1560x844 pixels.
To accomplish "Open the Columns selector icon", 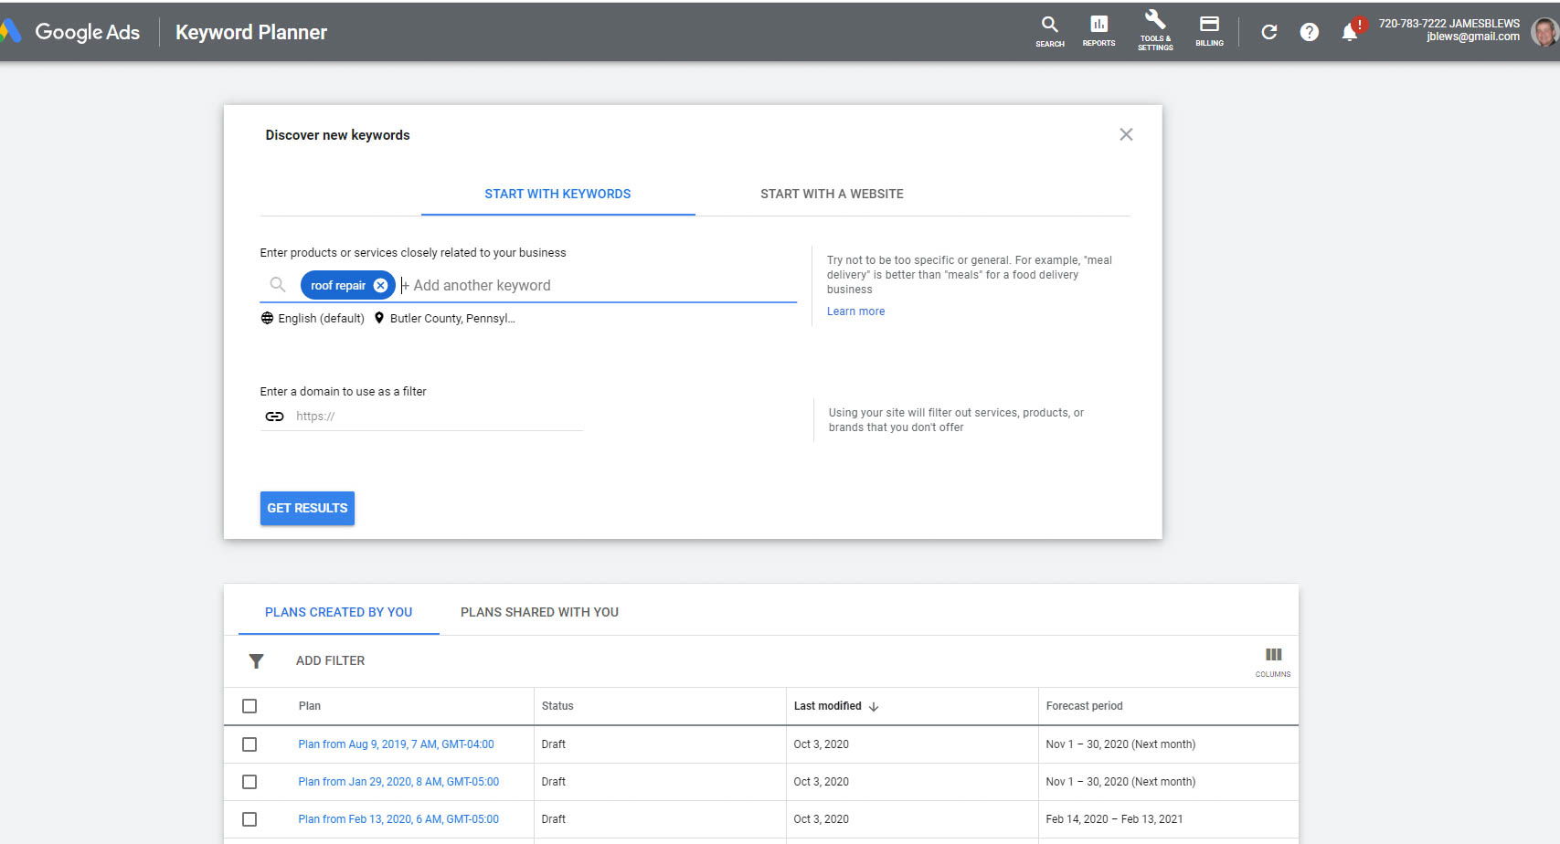I will point(1273,661).
